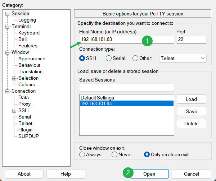Open the Logging settings category
This screenshot has height=181, width=216.
[27, 20]
